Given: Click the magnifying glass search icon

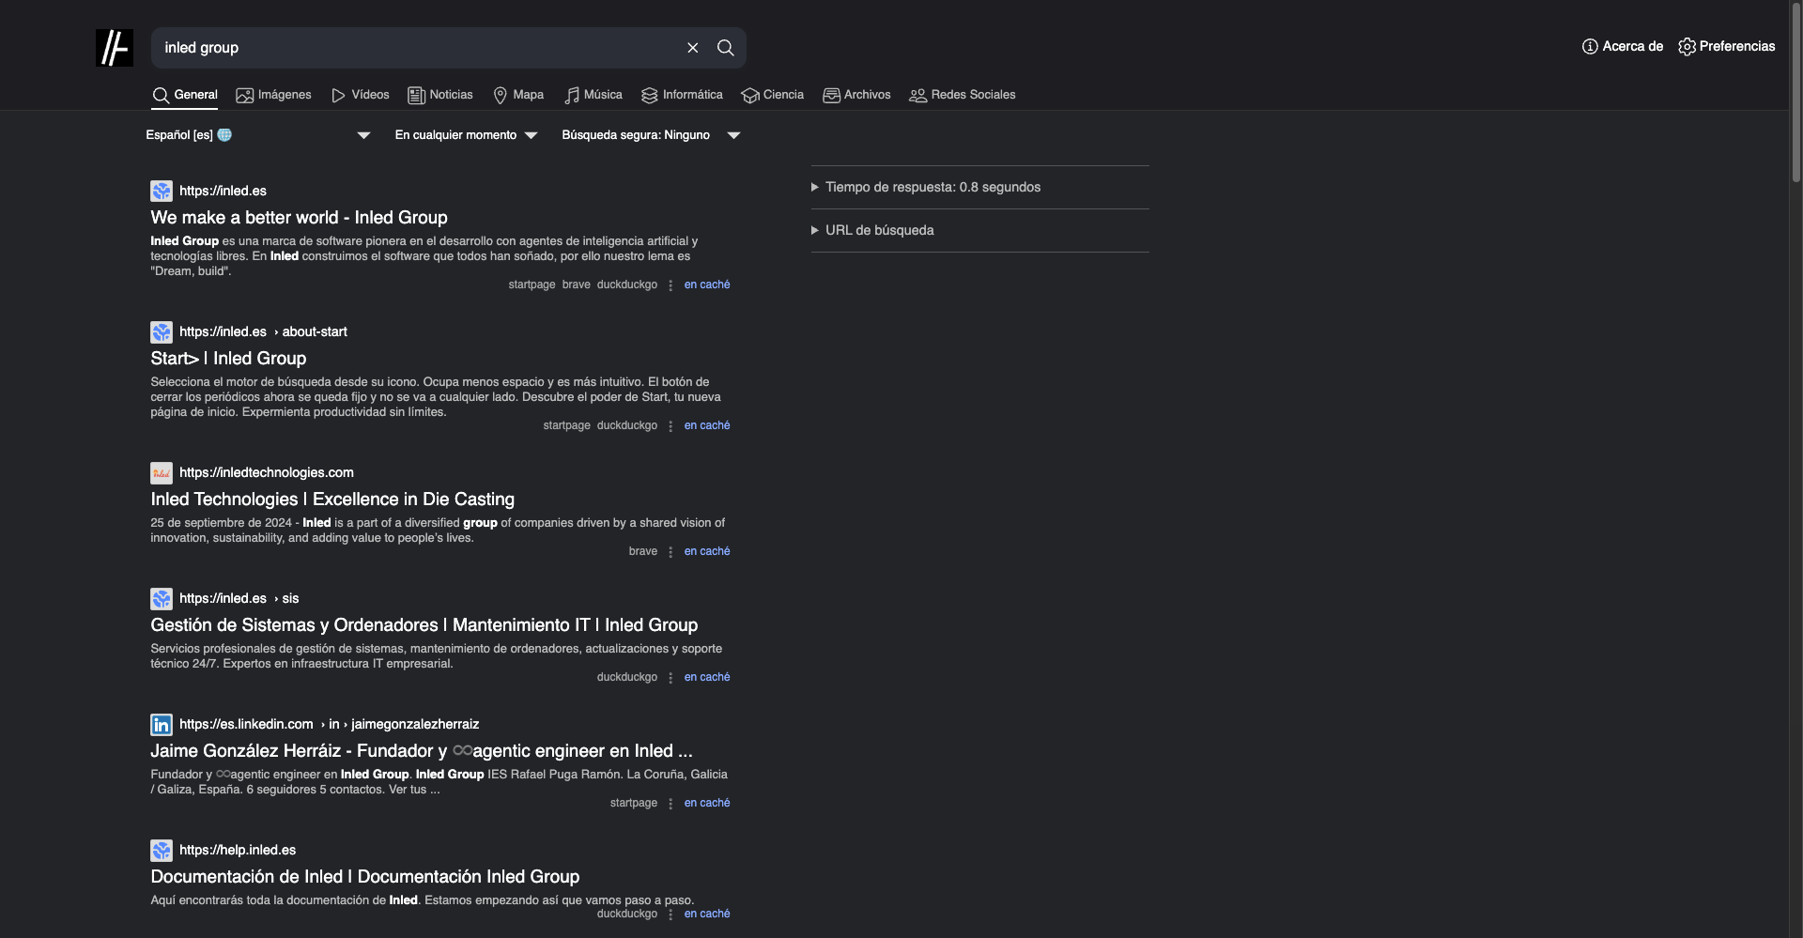Looking at the screenshot, I should (725, 48).
